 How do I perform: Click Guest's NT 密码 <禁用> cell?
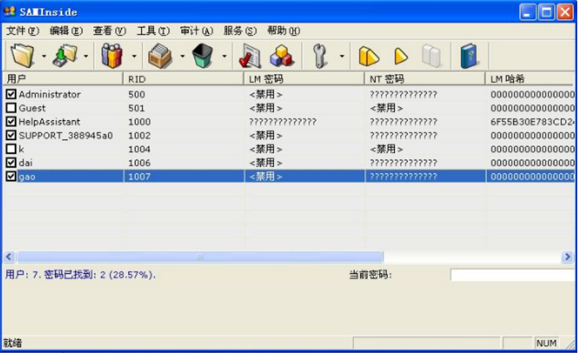pos(386,108)
